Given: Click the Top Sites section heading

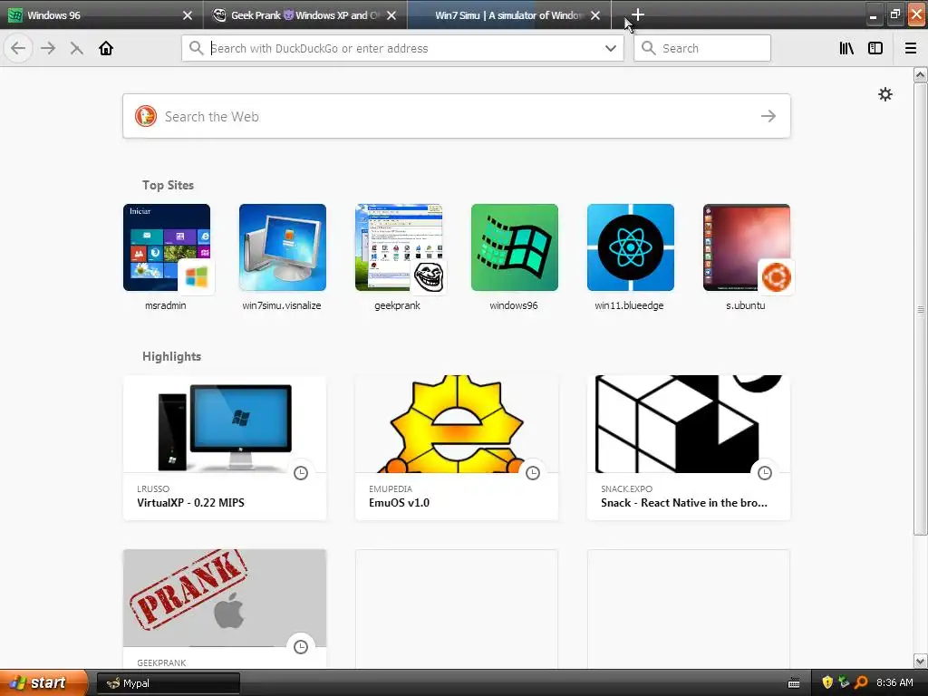Looking at the screenshot, I should (168, 185).
